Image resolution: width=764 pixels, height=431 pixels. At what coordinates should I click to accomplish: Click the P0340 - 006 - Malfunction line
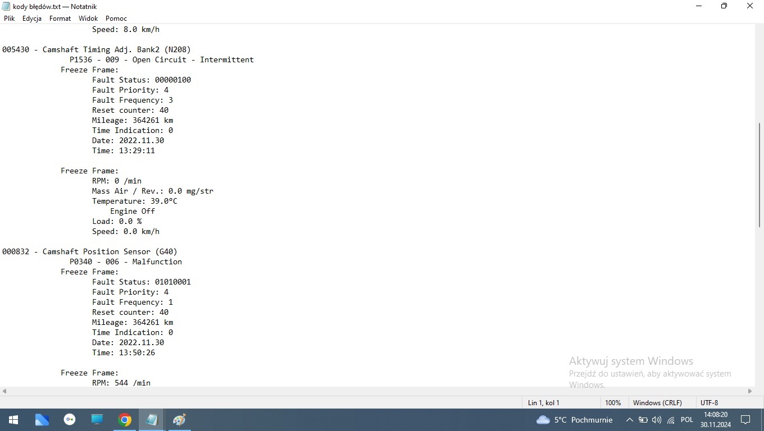[126, 262]
